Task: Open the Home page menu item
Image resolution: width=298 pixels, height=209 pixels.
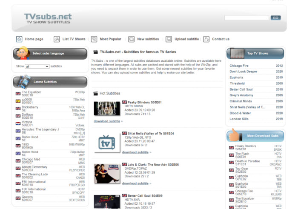Action: [34, 39]
